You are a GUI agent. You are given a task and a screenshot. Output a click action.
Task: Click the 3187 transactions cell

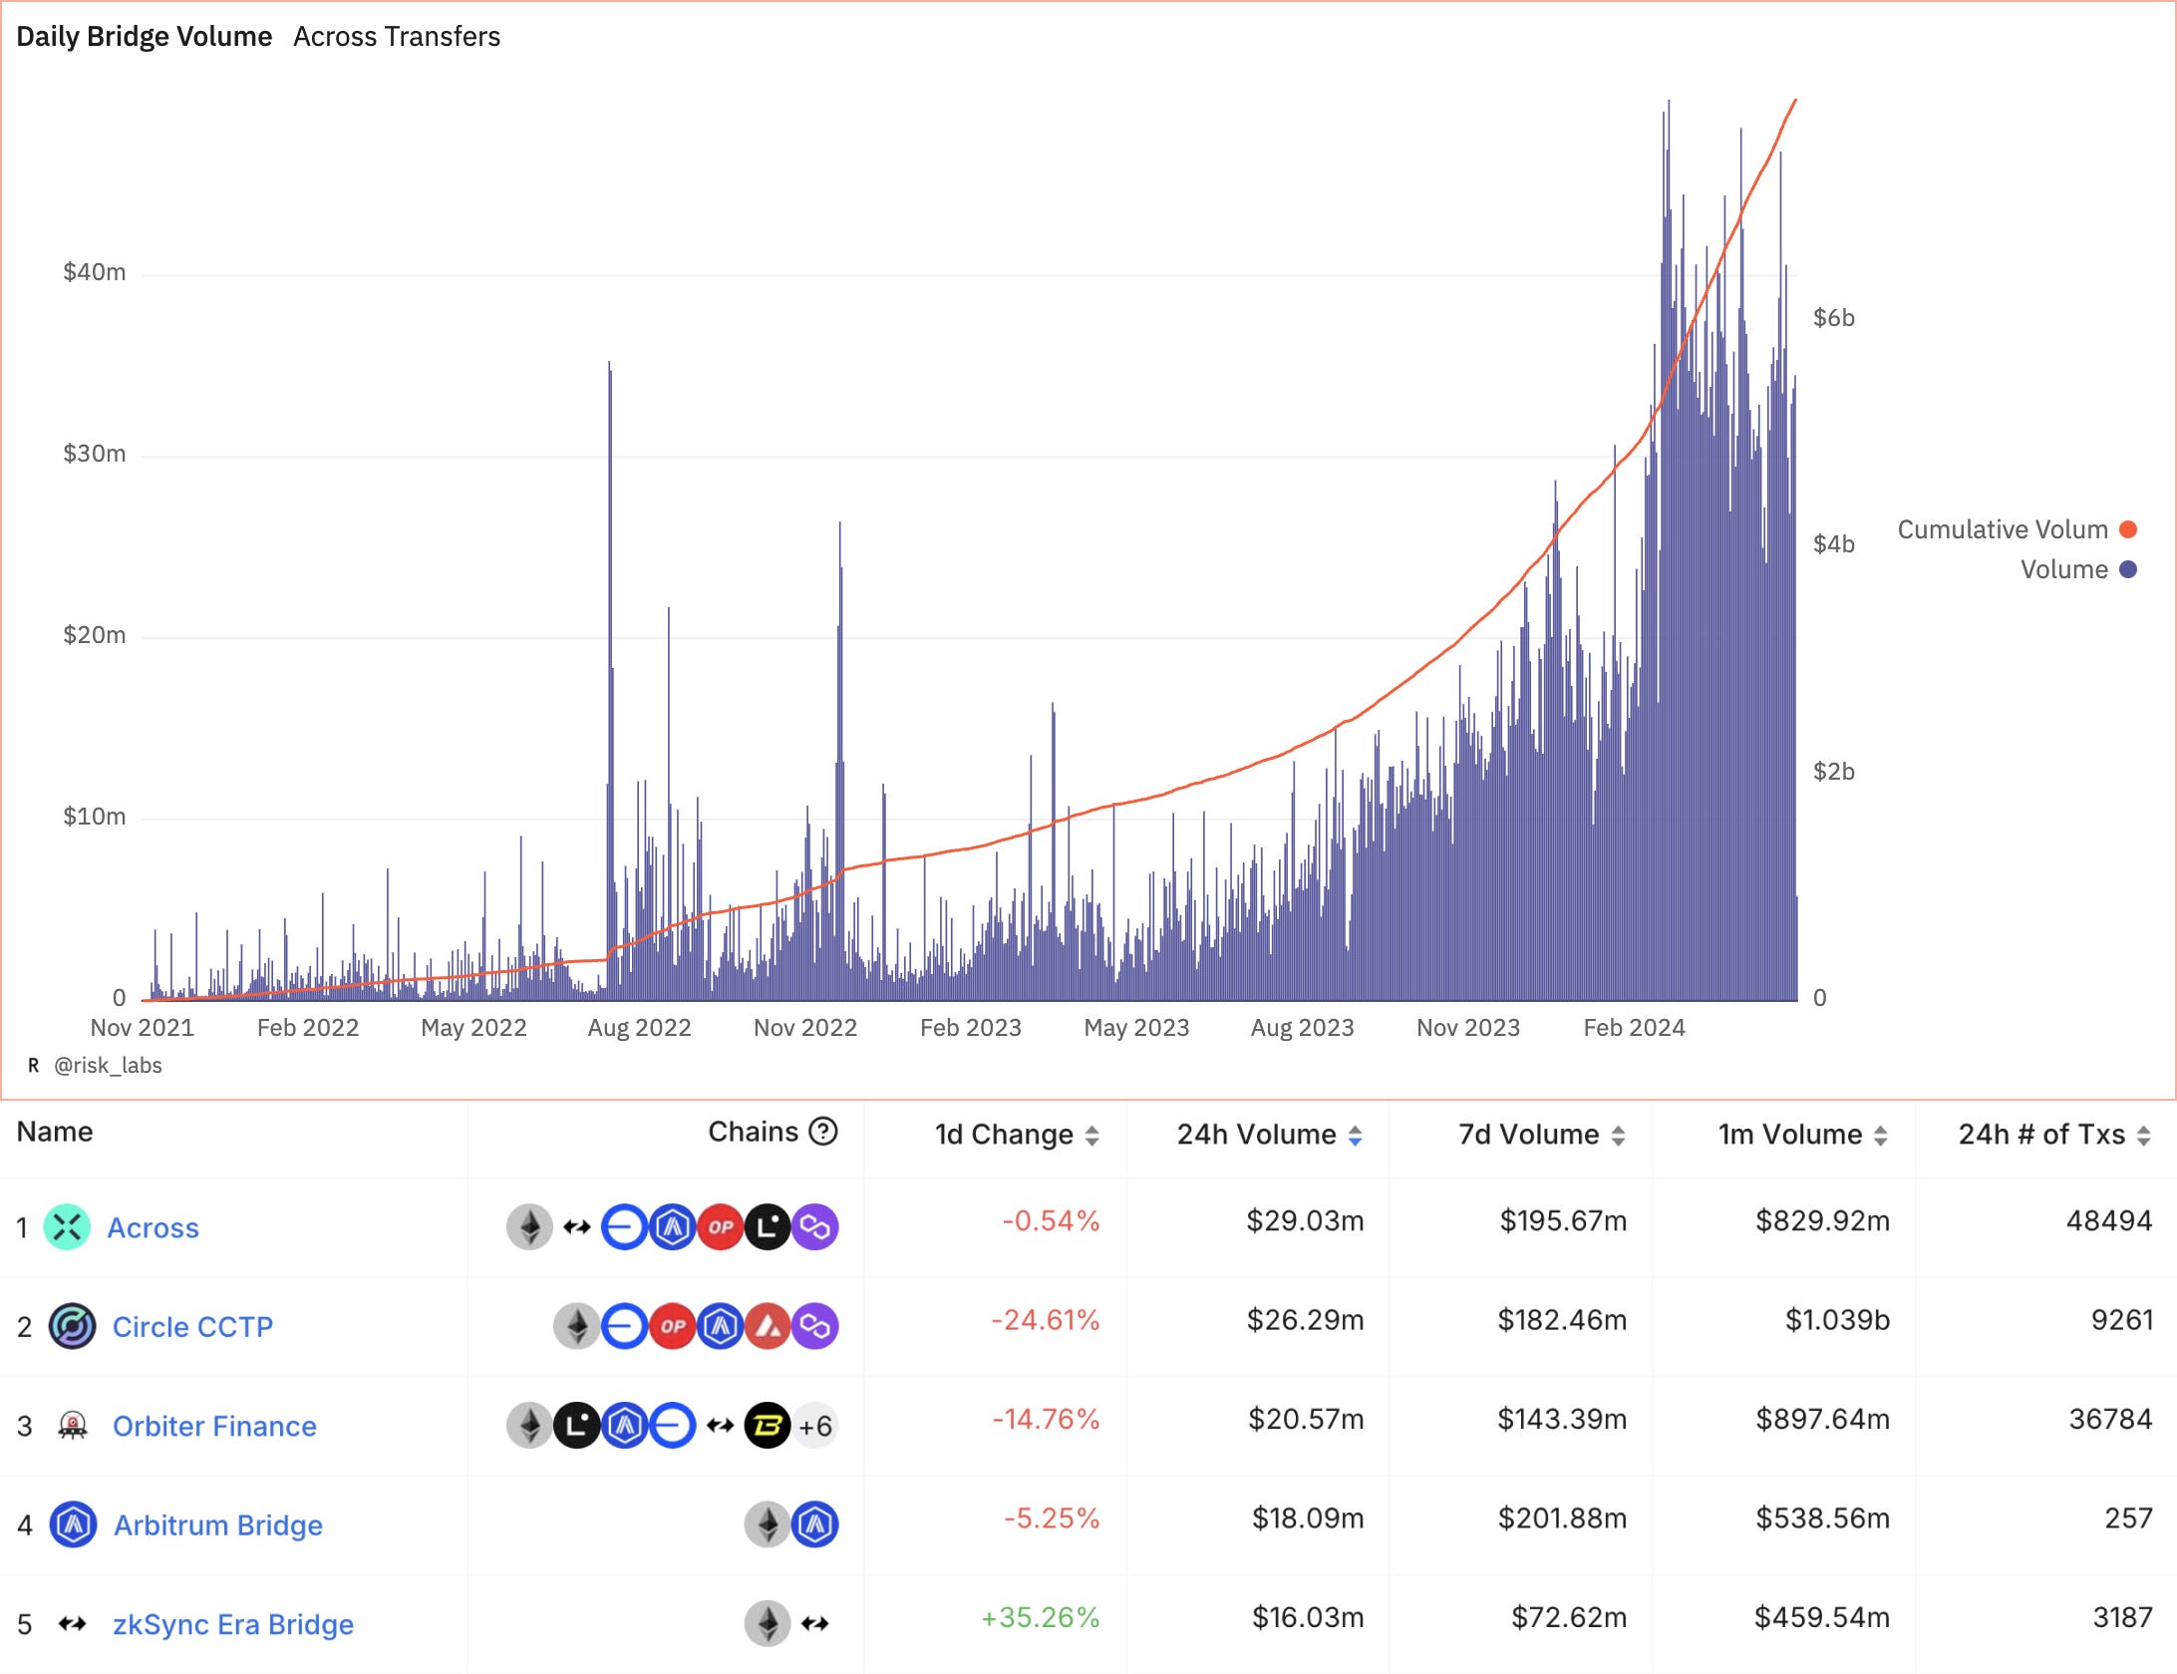2123,1617
